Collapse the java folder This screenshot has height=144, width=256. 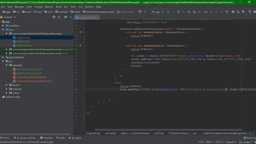click(3, 30)
